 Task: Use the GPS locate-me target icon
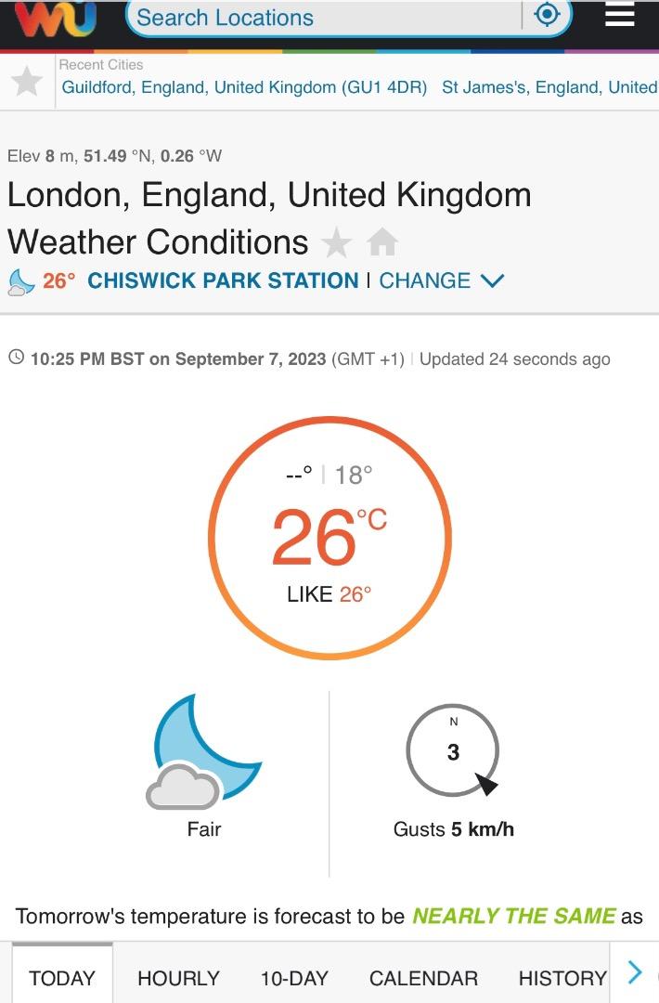tap(547, 15)
